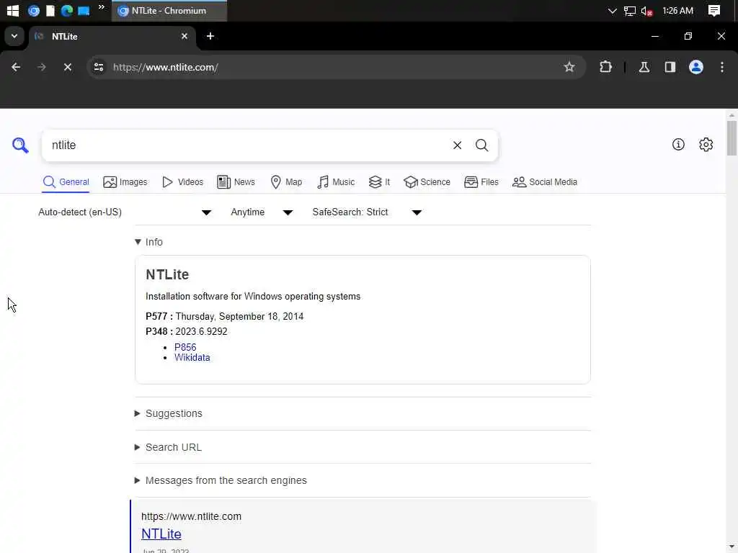
Task: Expand the Suggestions section
Action: click(x=169, y=413)
